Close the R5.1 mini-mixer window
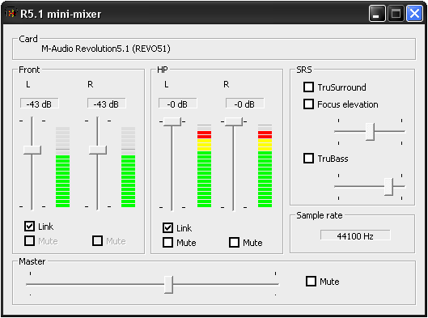 tap(414, 13)
